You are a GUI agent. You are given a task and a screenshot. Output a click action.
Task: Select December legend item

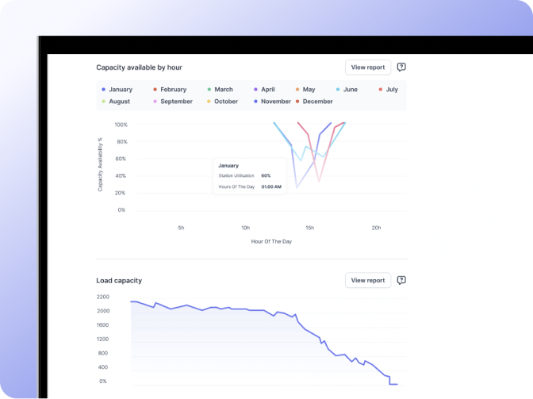tap(314, 102)
